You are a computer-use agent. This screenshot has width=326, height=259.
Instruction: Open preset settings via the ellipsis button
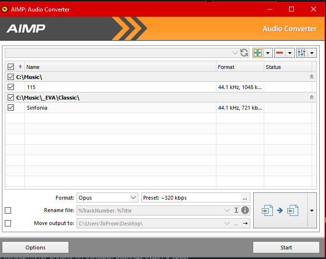(x=245, y=198)
